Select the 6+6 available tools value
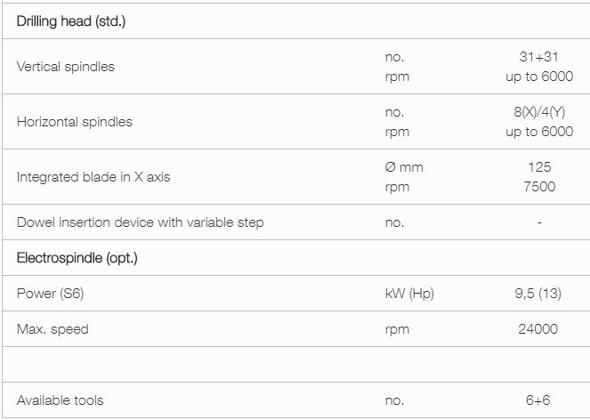The image size is (590, 420). pyautogui.click(x=539, y=400)
